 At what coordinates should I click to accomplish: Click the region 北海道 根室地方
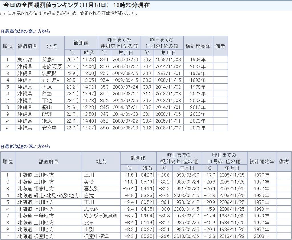pyautogui.click(x=36, y=236)
